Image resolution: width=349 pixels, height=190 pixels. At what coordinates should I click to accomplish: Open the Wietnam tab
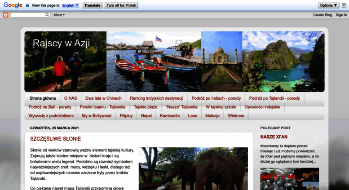click(x=236, y=116)
